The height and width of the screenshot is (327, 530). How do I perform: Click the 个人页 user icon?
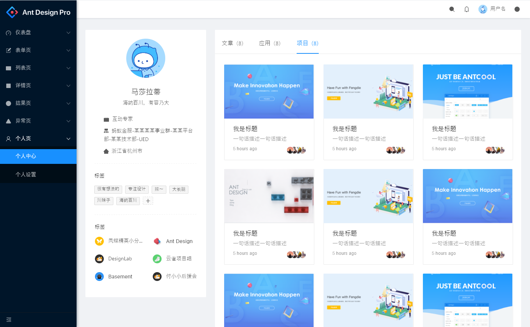(8, 139)
